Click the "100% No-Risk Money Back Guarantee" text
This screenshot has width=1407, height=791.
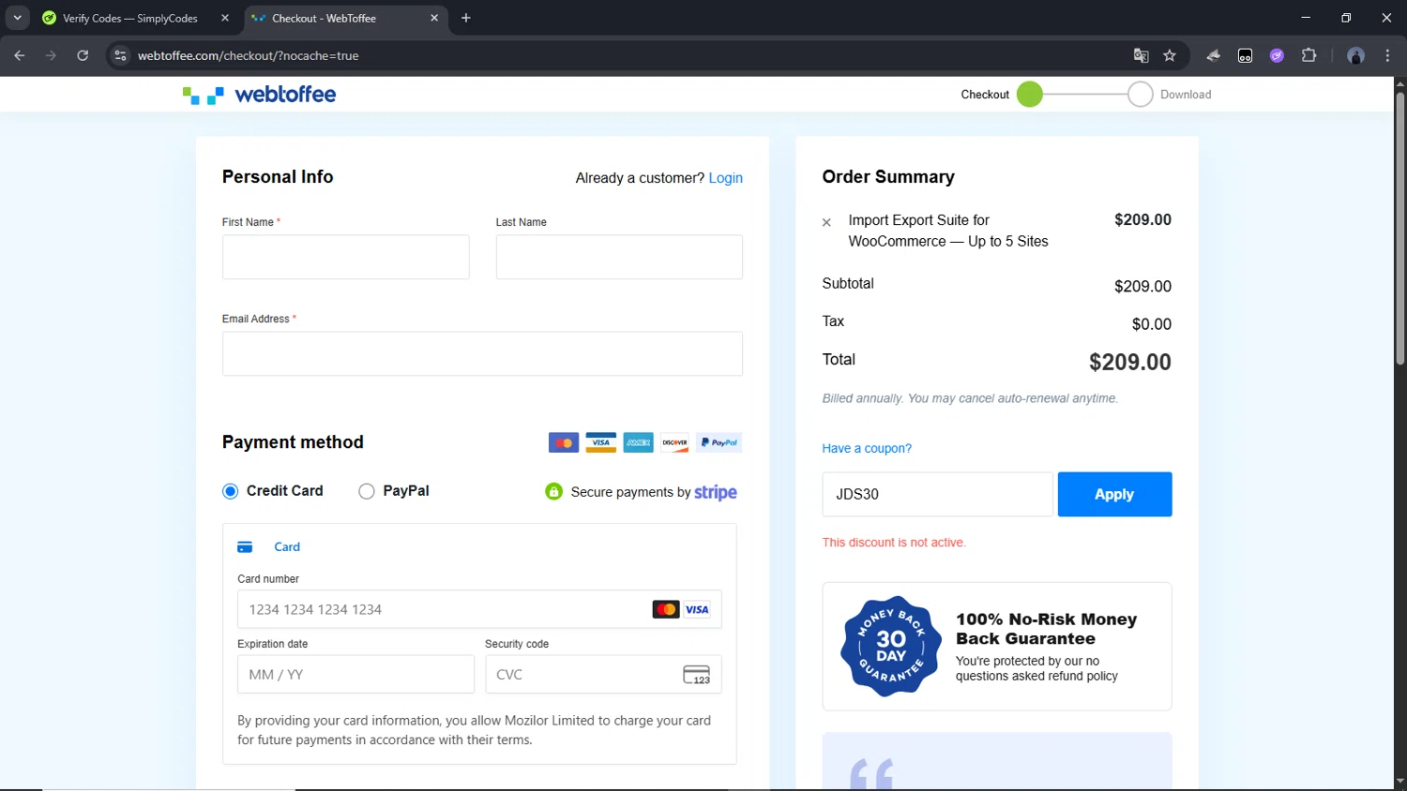(x=1047, y=629)
